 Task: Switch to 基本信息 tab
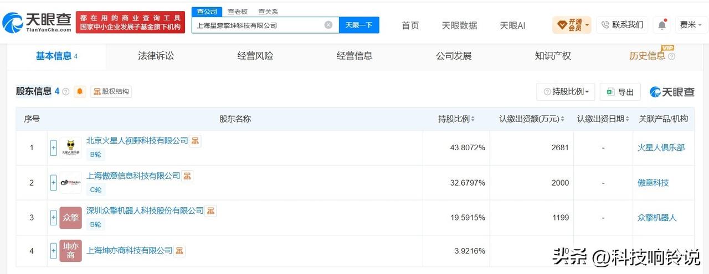point(56,56)
